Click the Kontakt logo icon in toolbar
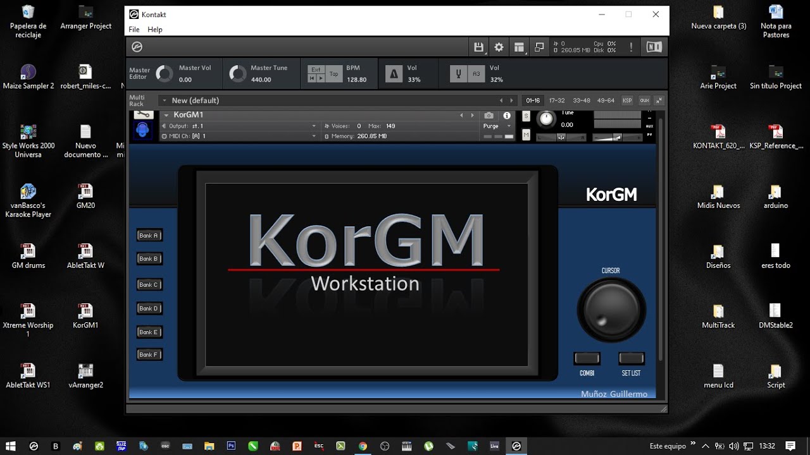 pos(137,47)
